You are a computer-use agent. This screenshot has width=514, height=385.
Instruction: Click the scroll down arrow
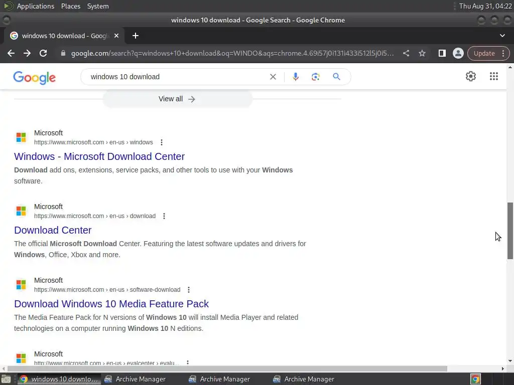[x=510, y=361]
